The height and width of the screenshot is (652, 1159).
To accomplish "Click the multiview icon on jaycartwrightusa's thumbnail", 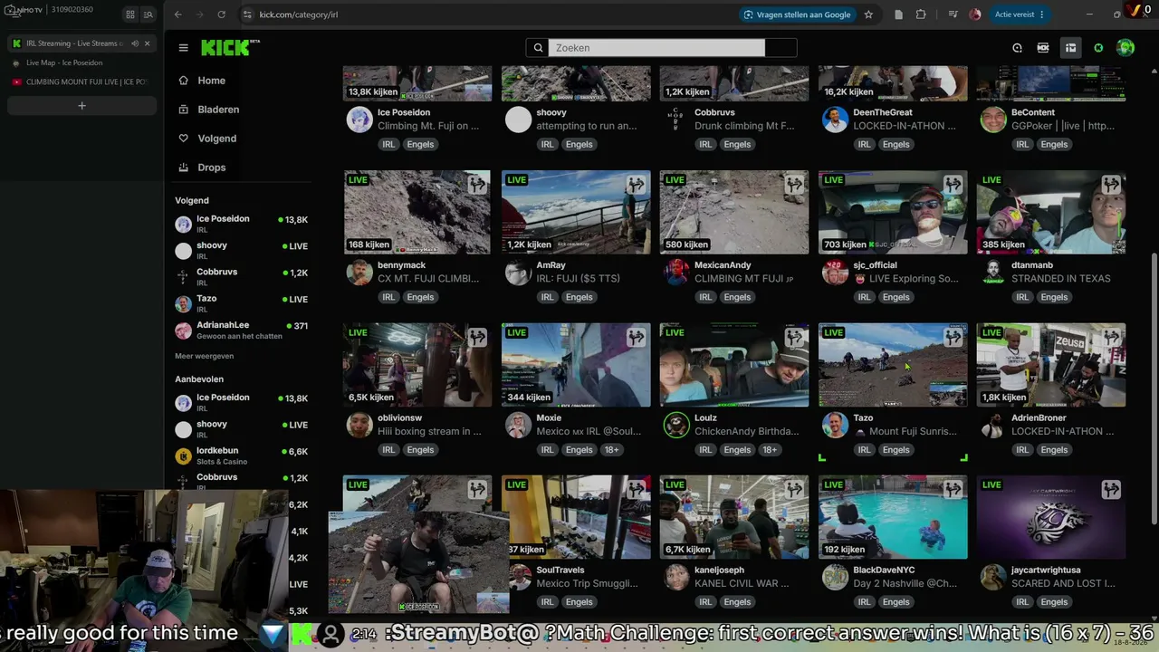I will [1112, 489].
